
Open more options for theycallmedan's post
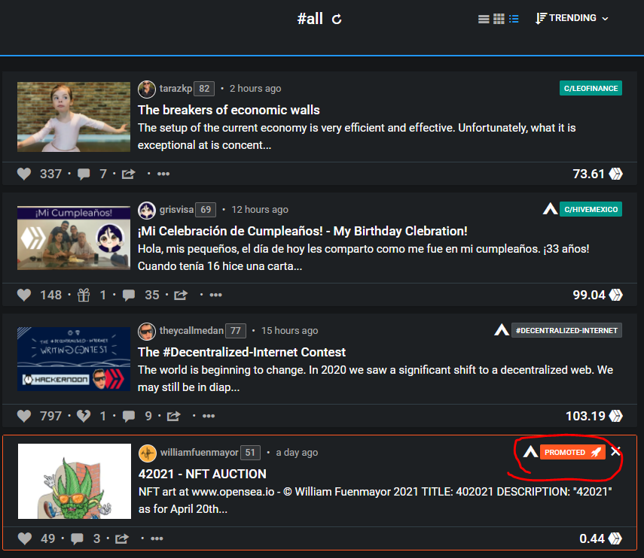click(209, 416)
